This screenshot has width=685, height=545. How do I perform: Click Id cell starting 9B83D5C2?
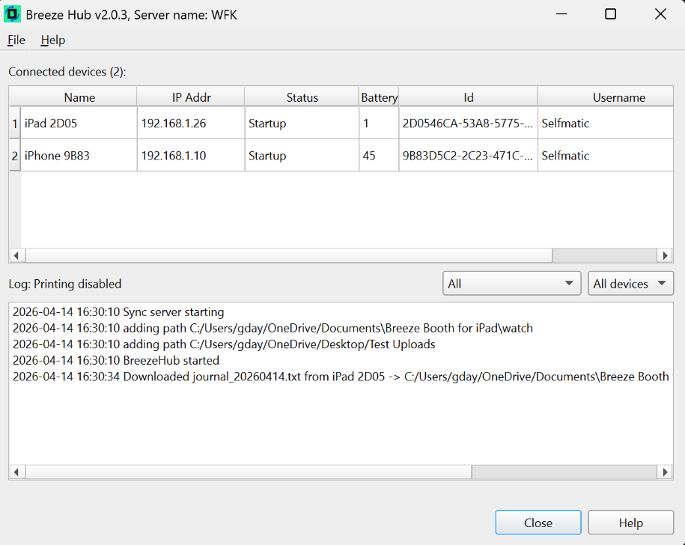click(x=469, y=156)
